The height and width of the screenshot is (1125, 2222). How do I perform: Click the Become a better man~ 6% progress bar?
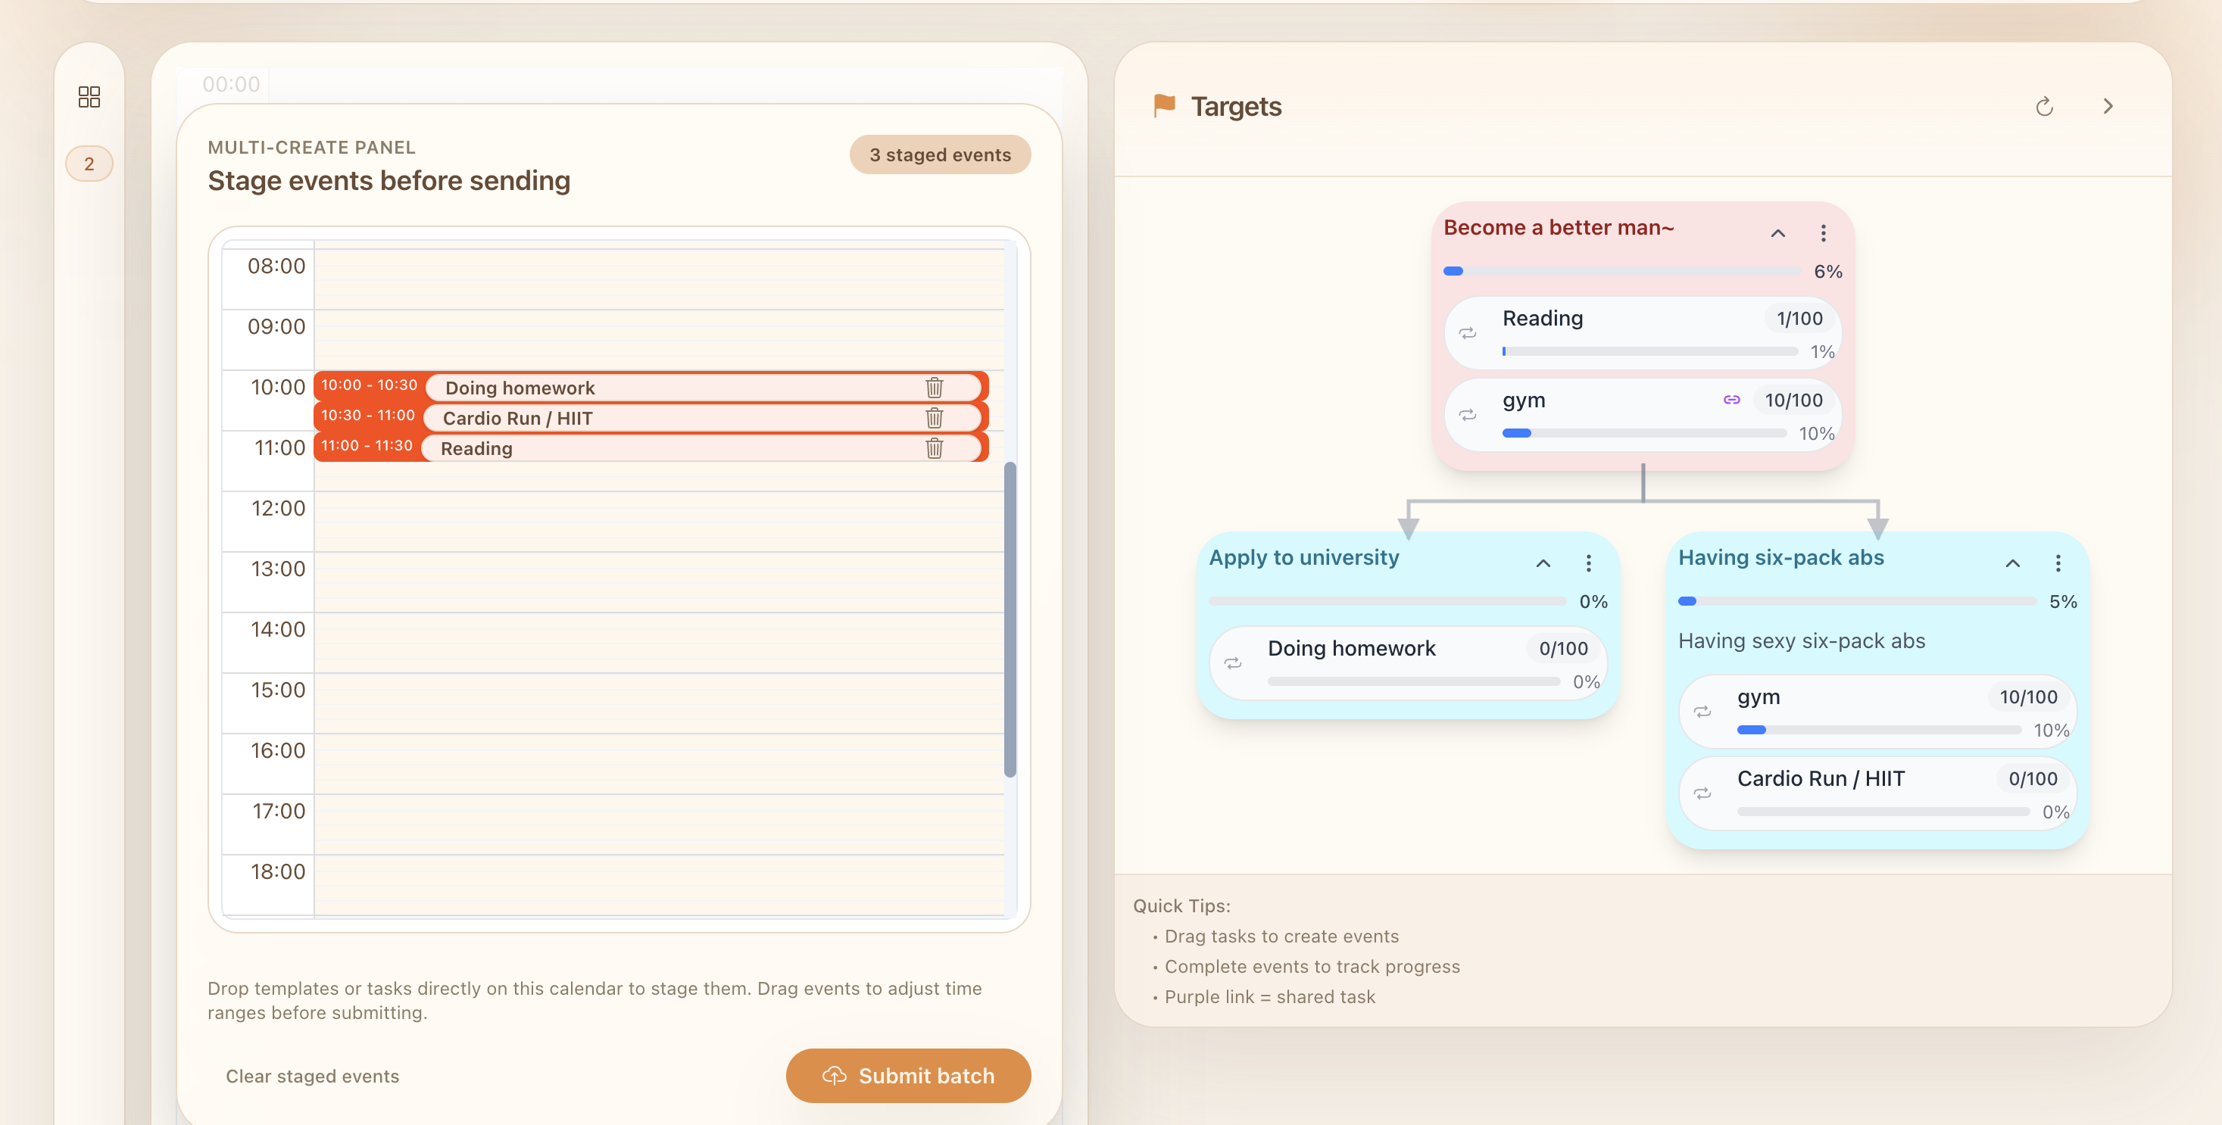click(1622, 272)
